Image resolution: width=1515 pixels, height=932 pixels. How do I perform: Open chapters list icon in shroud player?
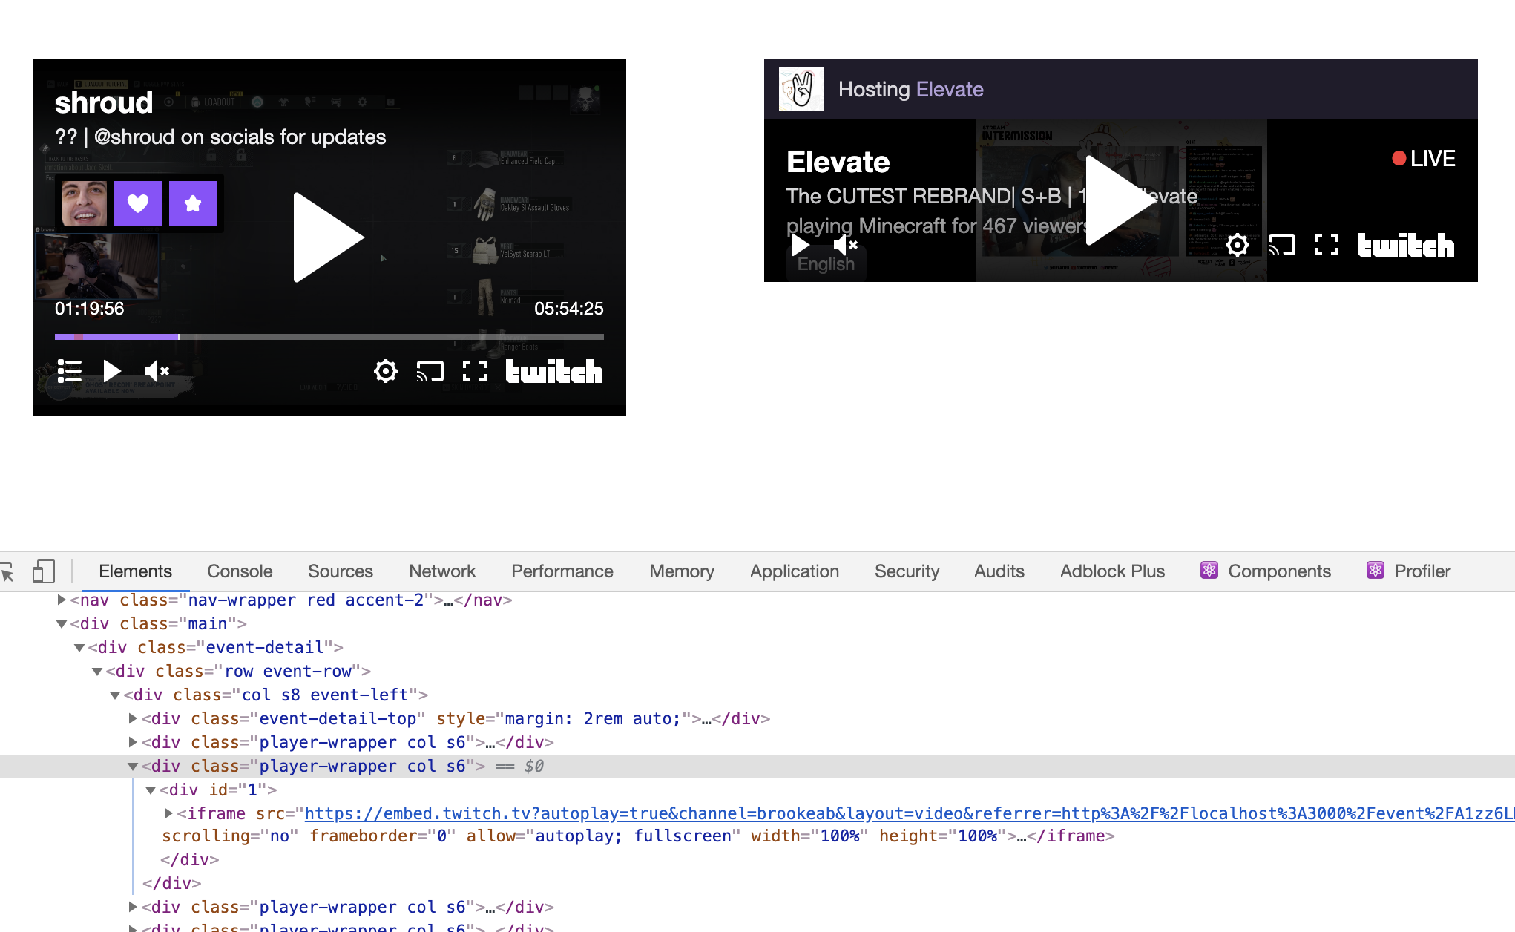(x=69, y=371)
